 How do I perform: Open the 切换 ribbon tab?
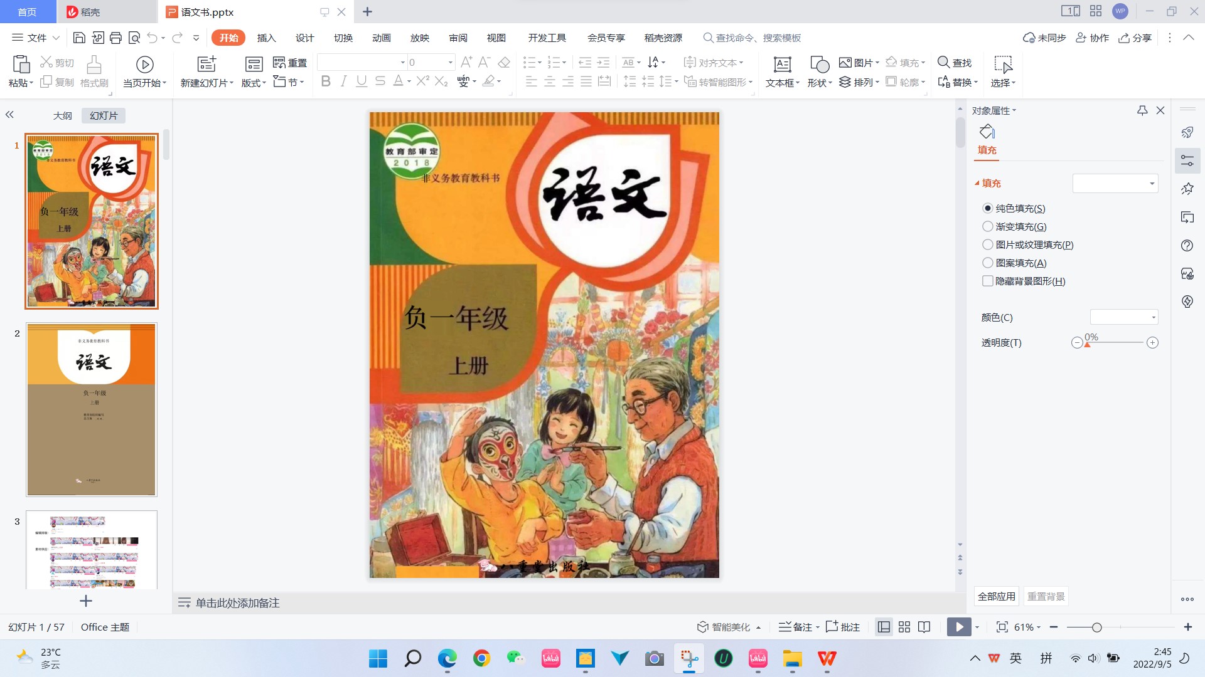(x=343, y=38)
